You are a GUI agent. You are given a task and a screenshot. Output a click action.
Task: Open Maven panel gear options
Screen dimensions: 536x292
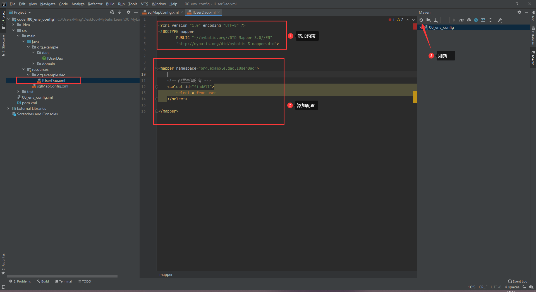coord(519,12)
